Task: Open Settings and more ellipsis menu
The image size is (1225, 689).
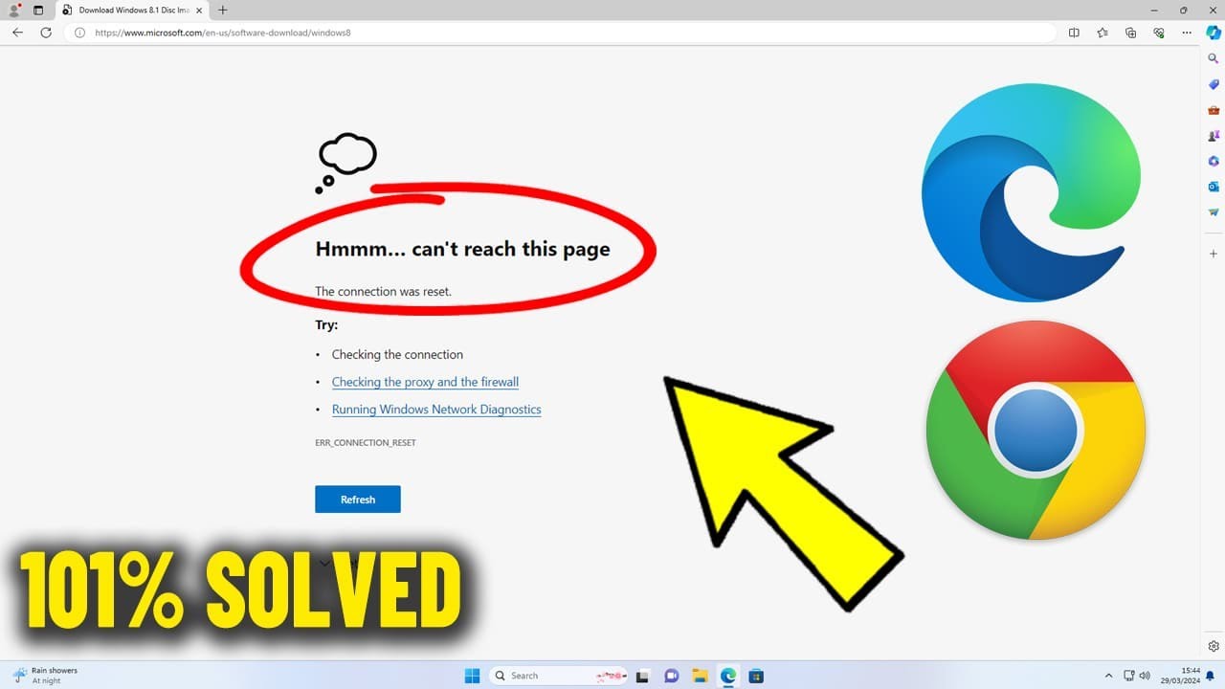Action: pos(1187,33)
